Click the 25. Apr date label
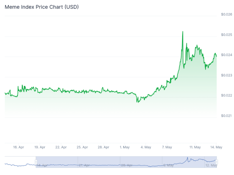This screenshot has height=175, width=234. click(x=82, y=147)
